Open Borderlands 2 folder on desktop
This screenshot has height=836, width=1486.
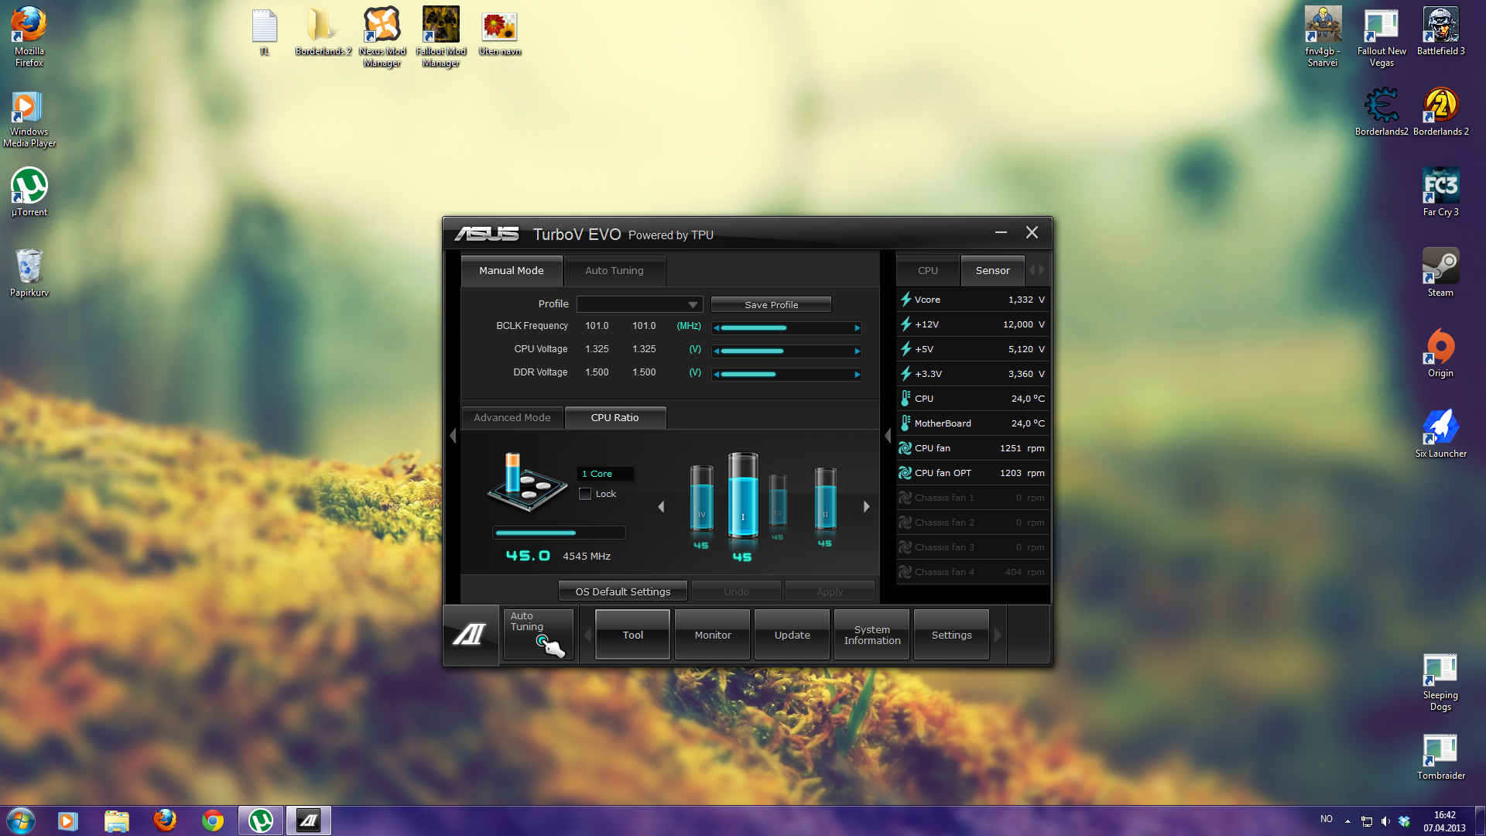pos(323,31)
